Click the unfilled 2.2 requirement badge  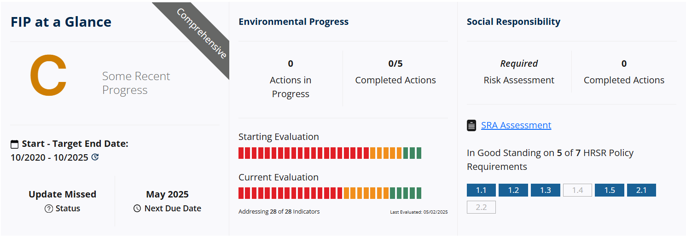[x=481, y=208]
